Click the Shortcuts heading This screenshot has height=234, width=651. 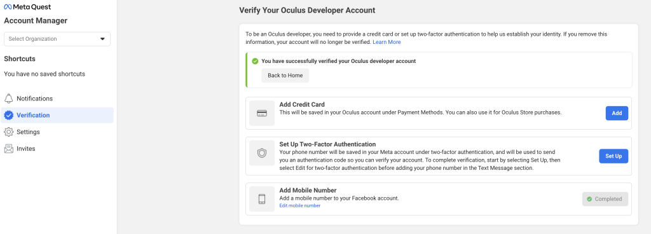[20, 59]
